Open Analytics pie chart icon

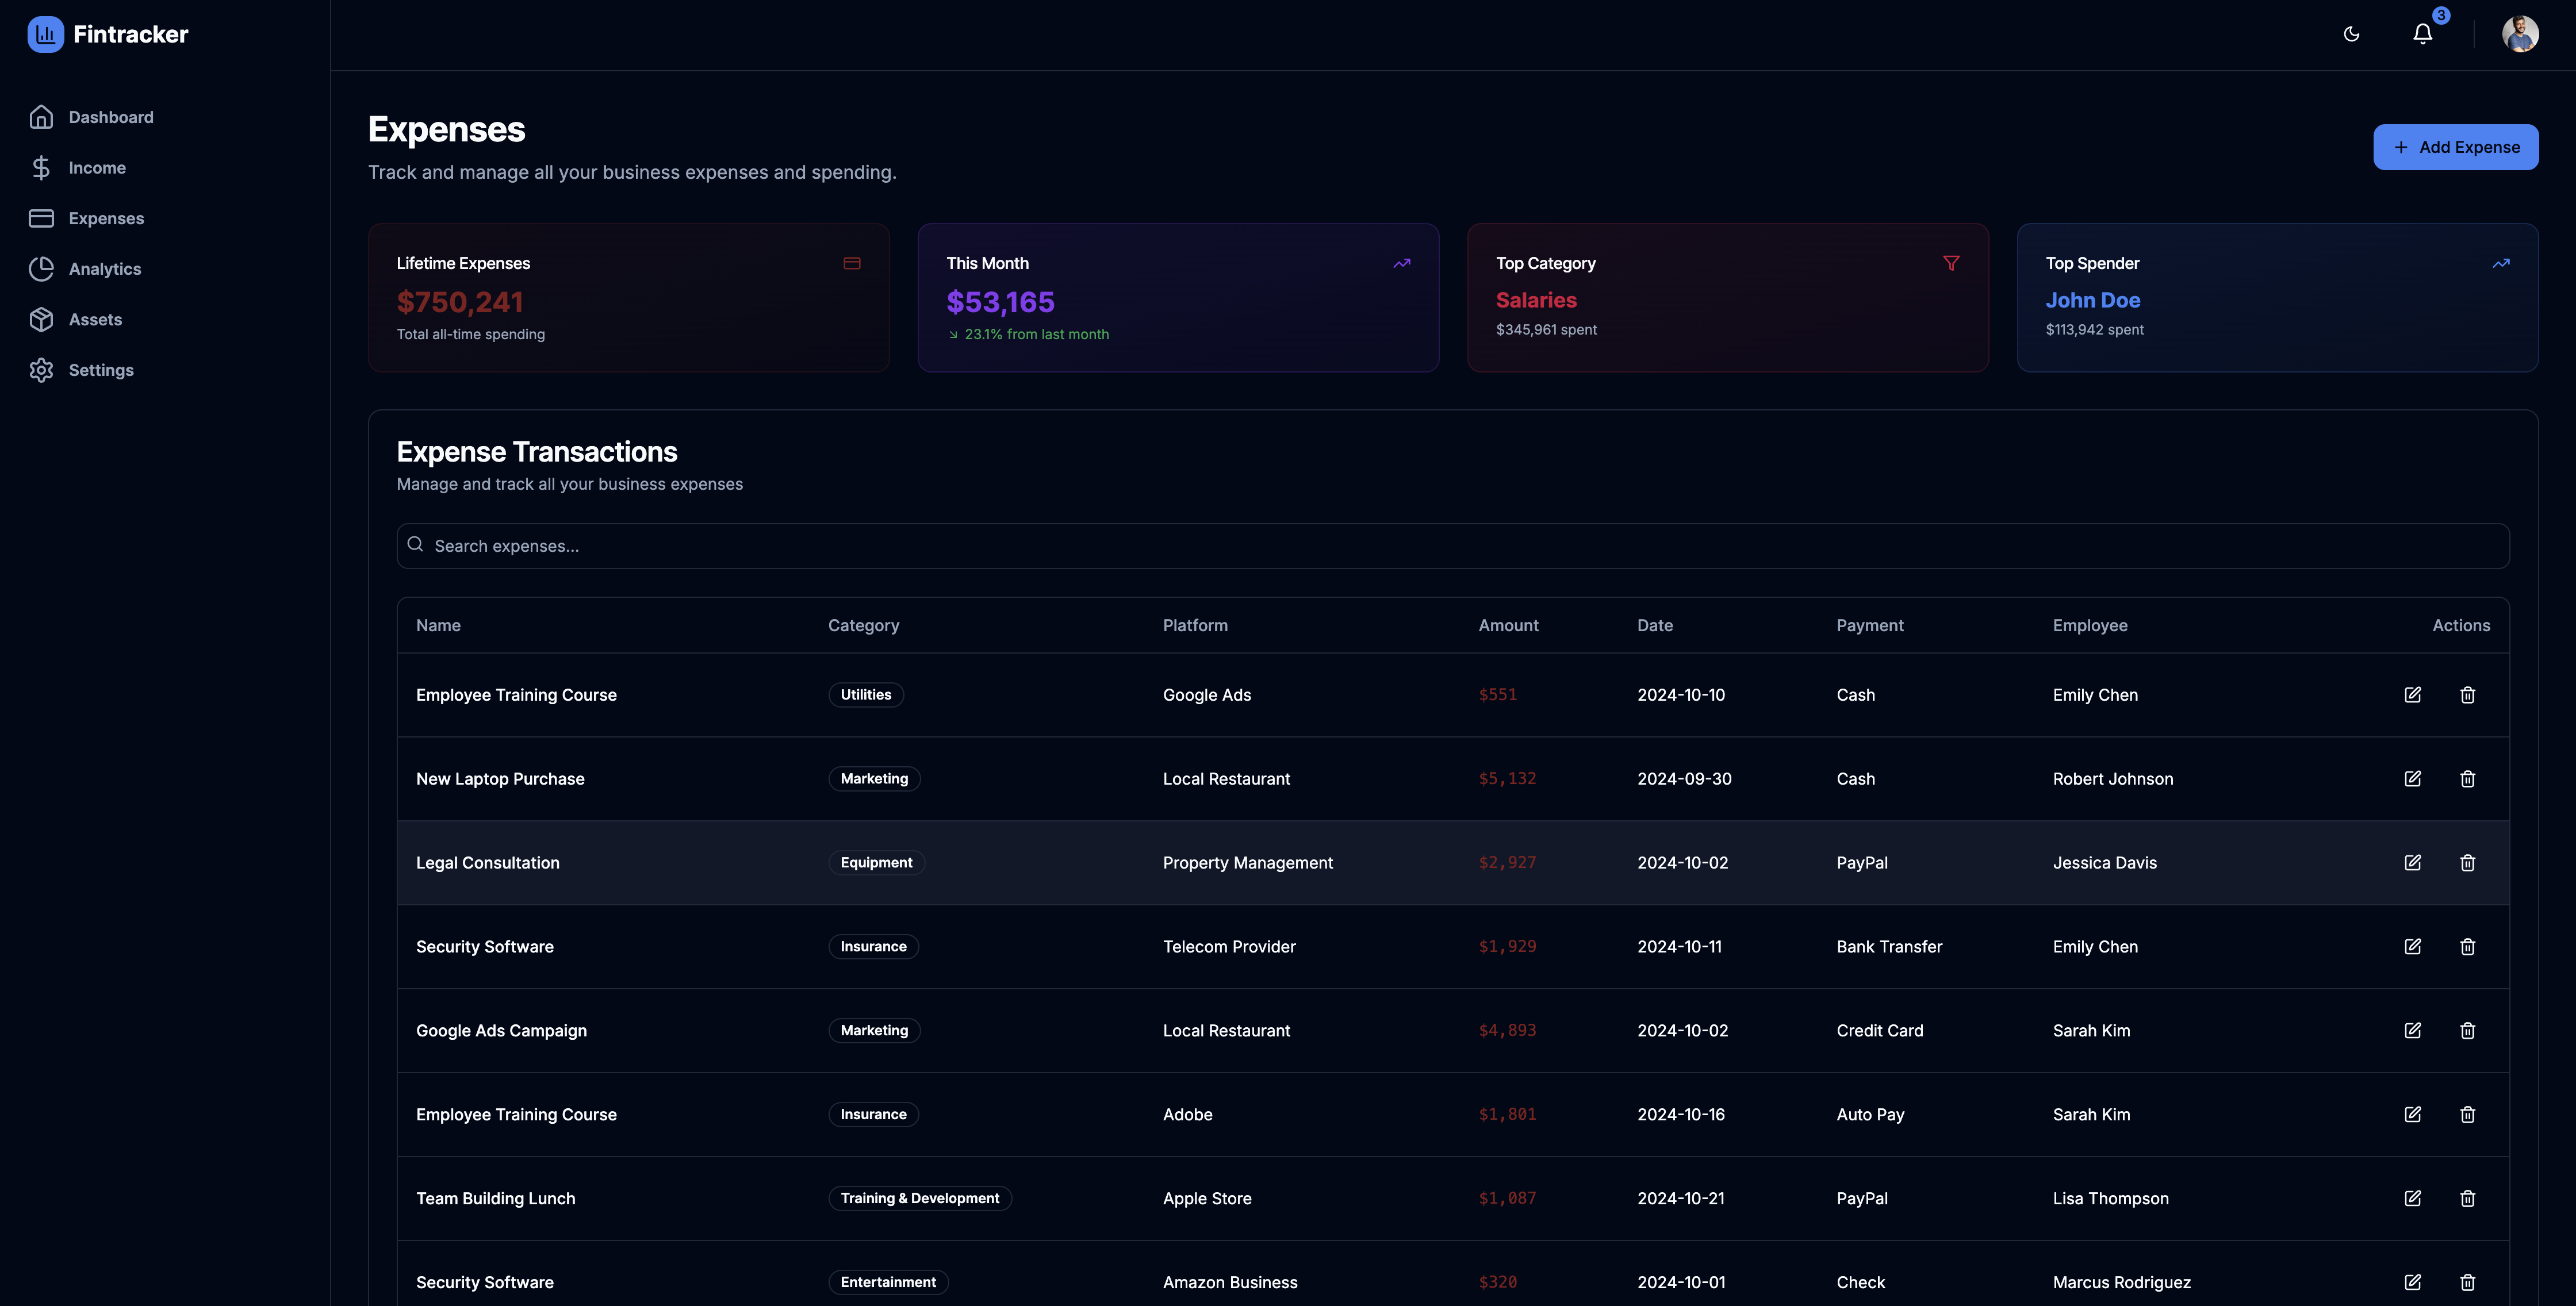tap(41, 269)
